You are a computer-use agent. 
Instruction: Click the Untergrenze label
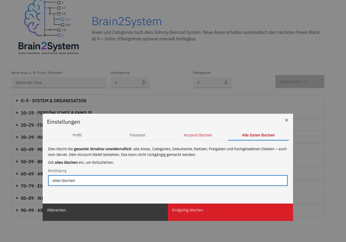[120, 73]
